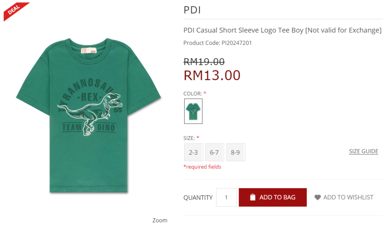Click ADD TO WISHLIST text
This screenshot has height=225, width=392.
348,197
